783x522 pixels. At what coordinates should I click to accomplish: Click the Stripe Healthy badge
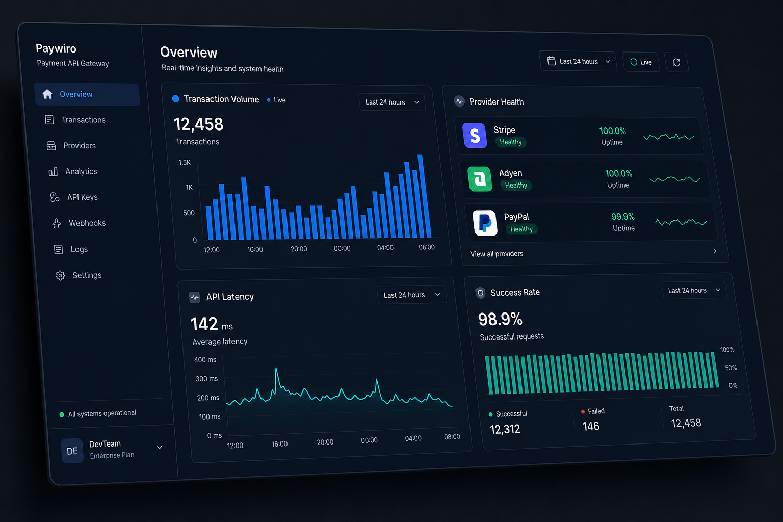coord(511,142)
